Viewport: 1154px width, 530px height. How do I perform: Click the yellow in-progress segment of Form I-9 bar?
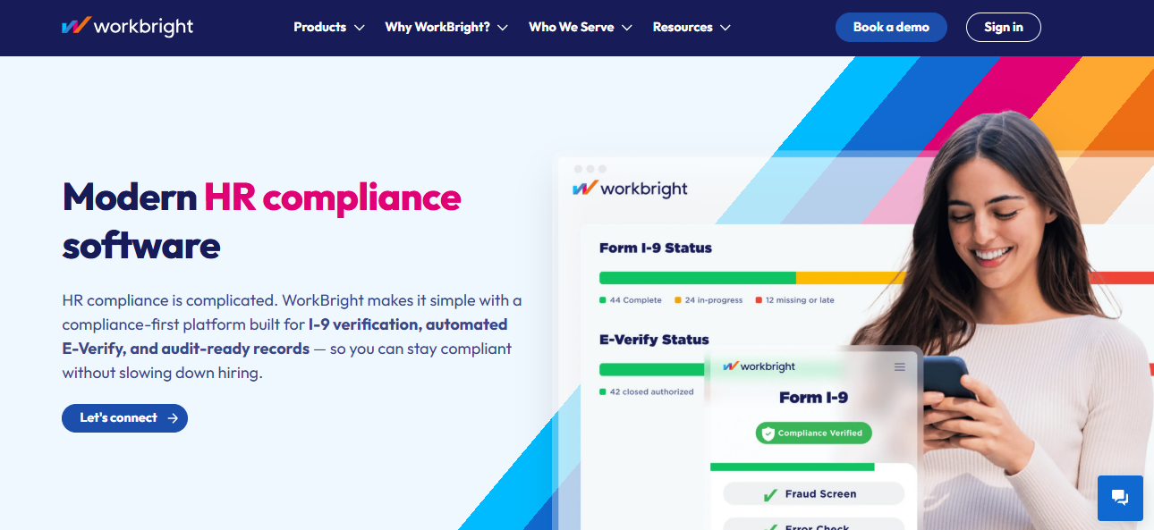(x=850, y=278)
